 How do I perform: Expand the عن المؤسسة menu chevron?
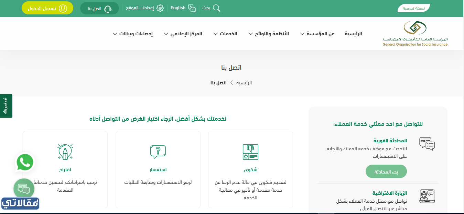pyautogui.click(x=302, y=34)
